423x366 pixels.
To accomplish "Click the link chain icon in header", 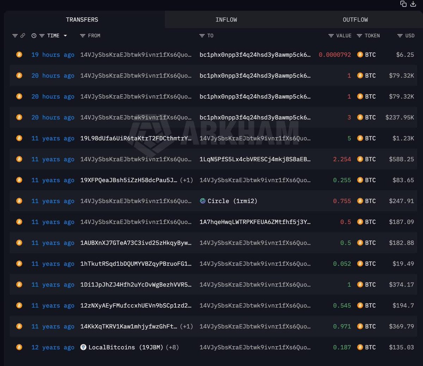I will pos(23,36).
